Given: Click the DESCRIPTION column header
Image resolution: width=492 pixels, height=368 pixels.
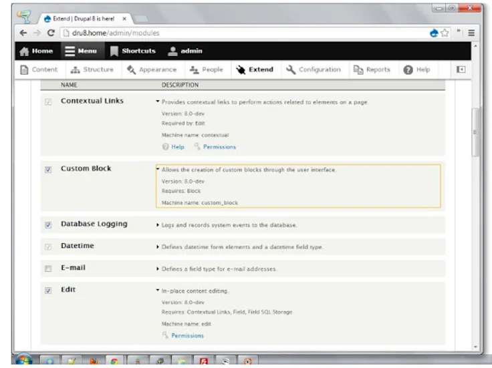Looking at the screenshot, I should (180, 85).
